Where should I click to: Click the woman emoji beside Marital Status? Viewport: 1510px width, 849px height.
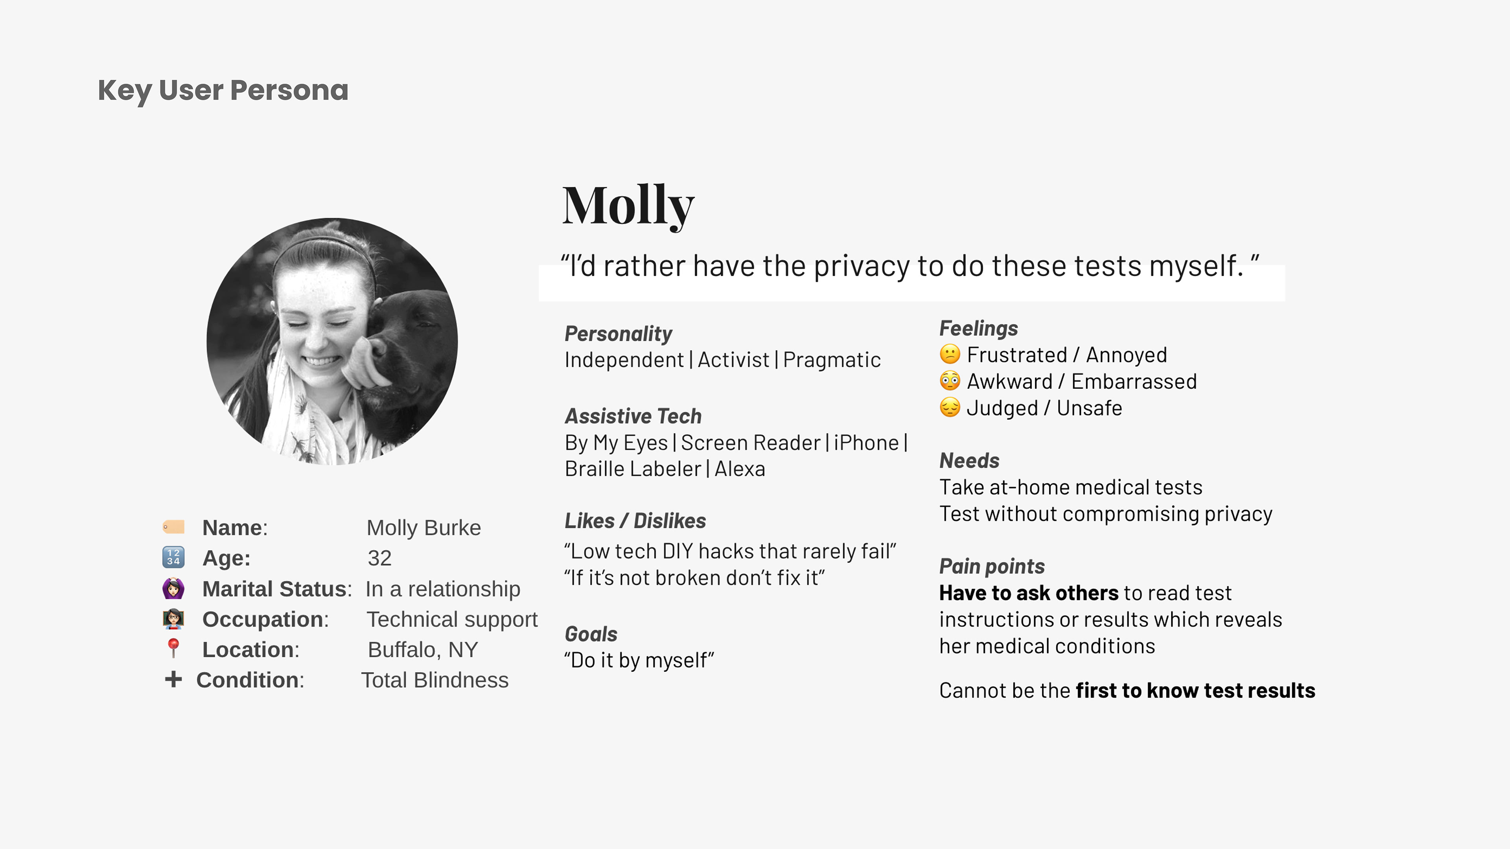point(173,588)
